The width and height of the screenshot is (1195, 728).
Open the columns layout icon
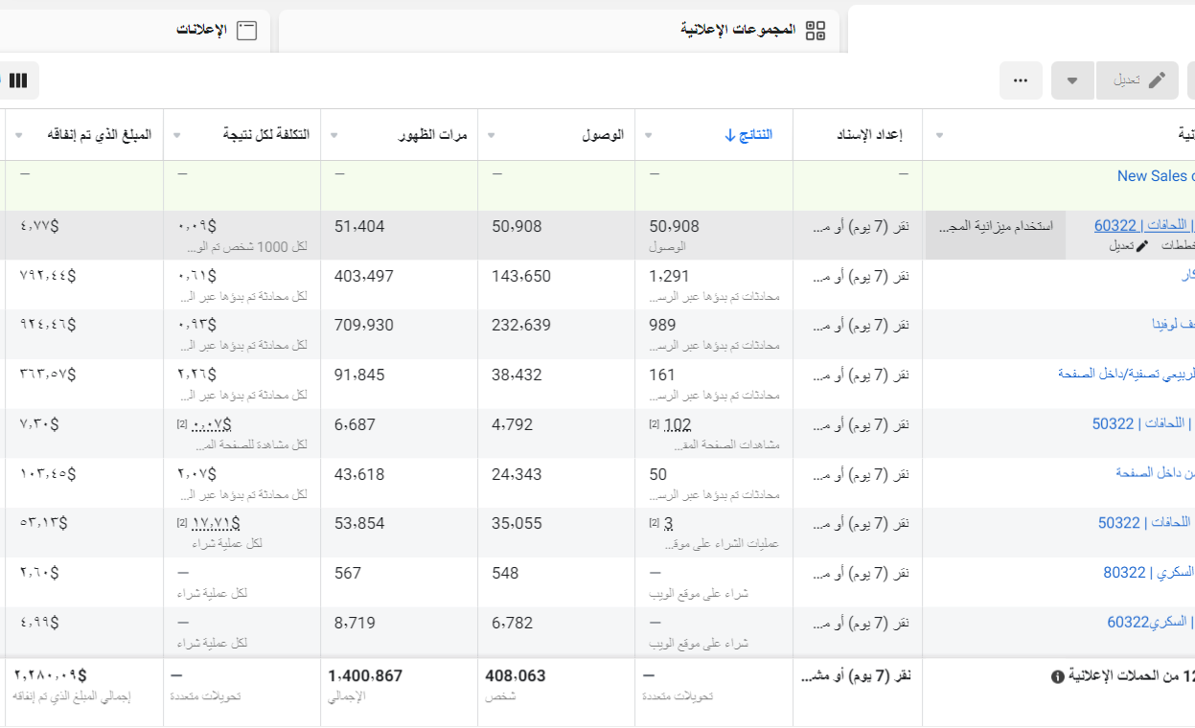18,80
